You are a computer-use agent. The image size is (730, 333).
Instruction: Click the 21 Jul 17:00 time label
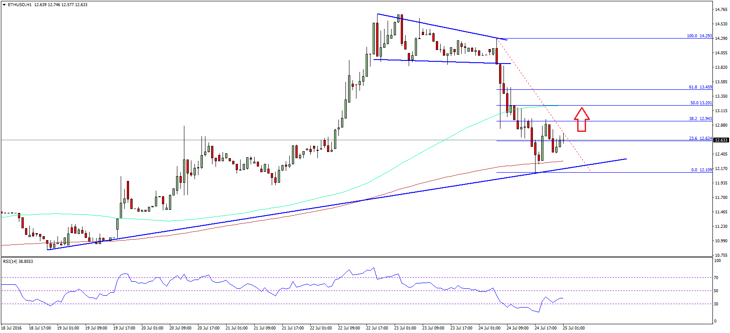click(293, 328)
